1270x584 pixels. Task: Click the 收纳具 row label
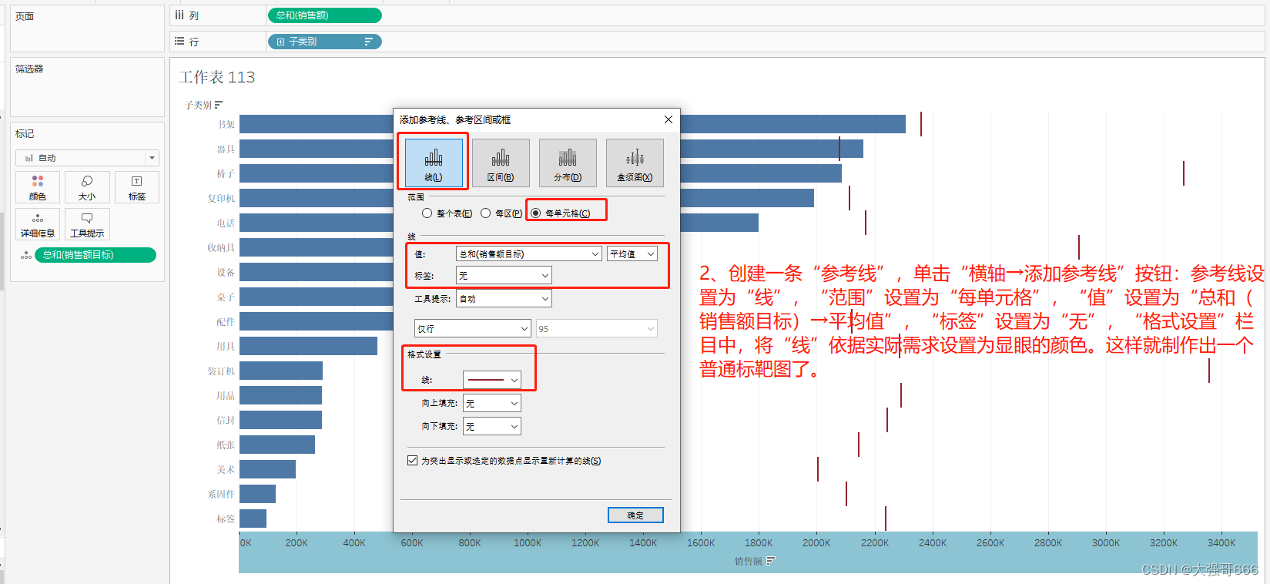(x=221, y=247)
